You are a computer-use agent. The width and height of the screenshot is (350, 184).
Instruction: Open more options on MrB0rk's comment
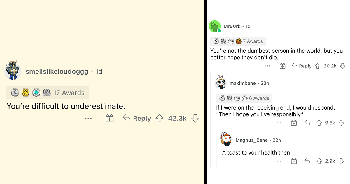point(267,66)
